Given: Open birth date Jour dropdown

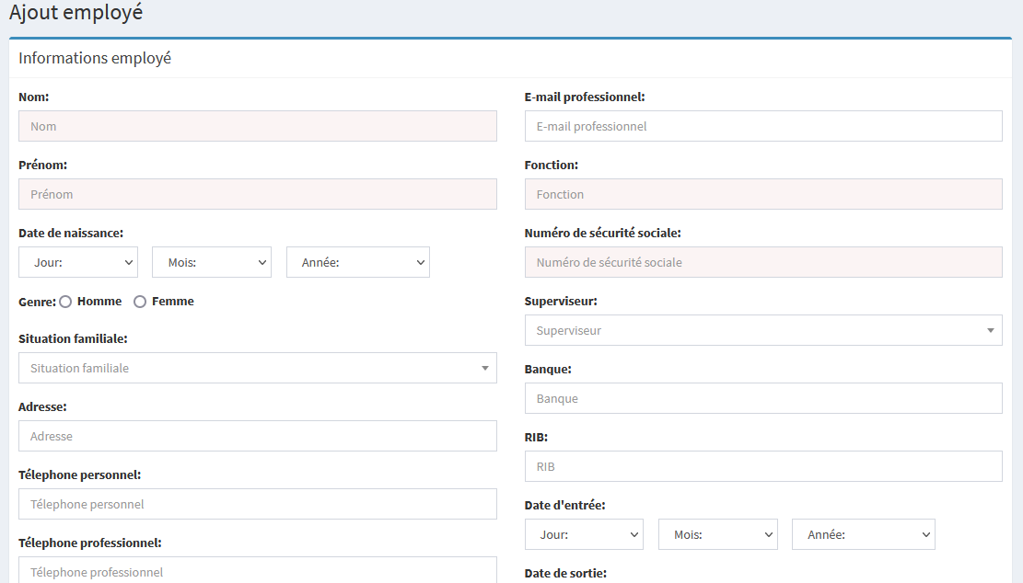Looking at the screenshot, I should pos(78,262).
